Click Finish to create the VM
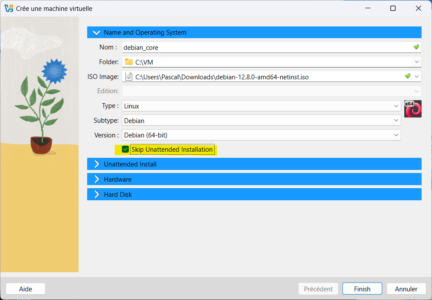 pos(362,289)
